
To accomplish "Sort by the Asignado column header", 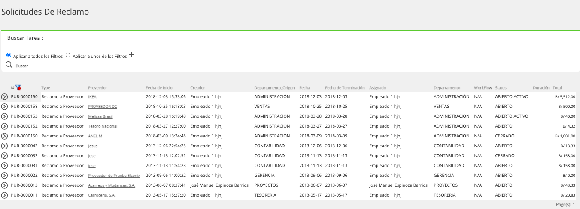I will coord(378,88).
